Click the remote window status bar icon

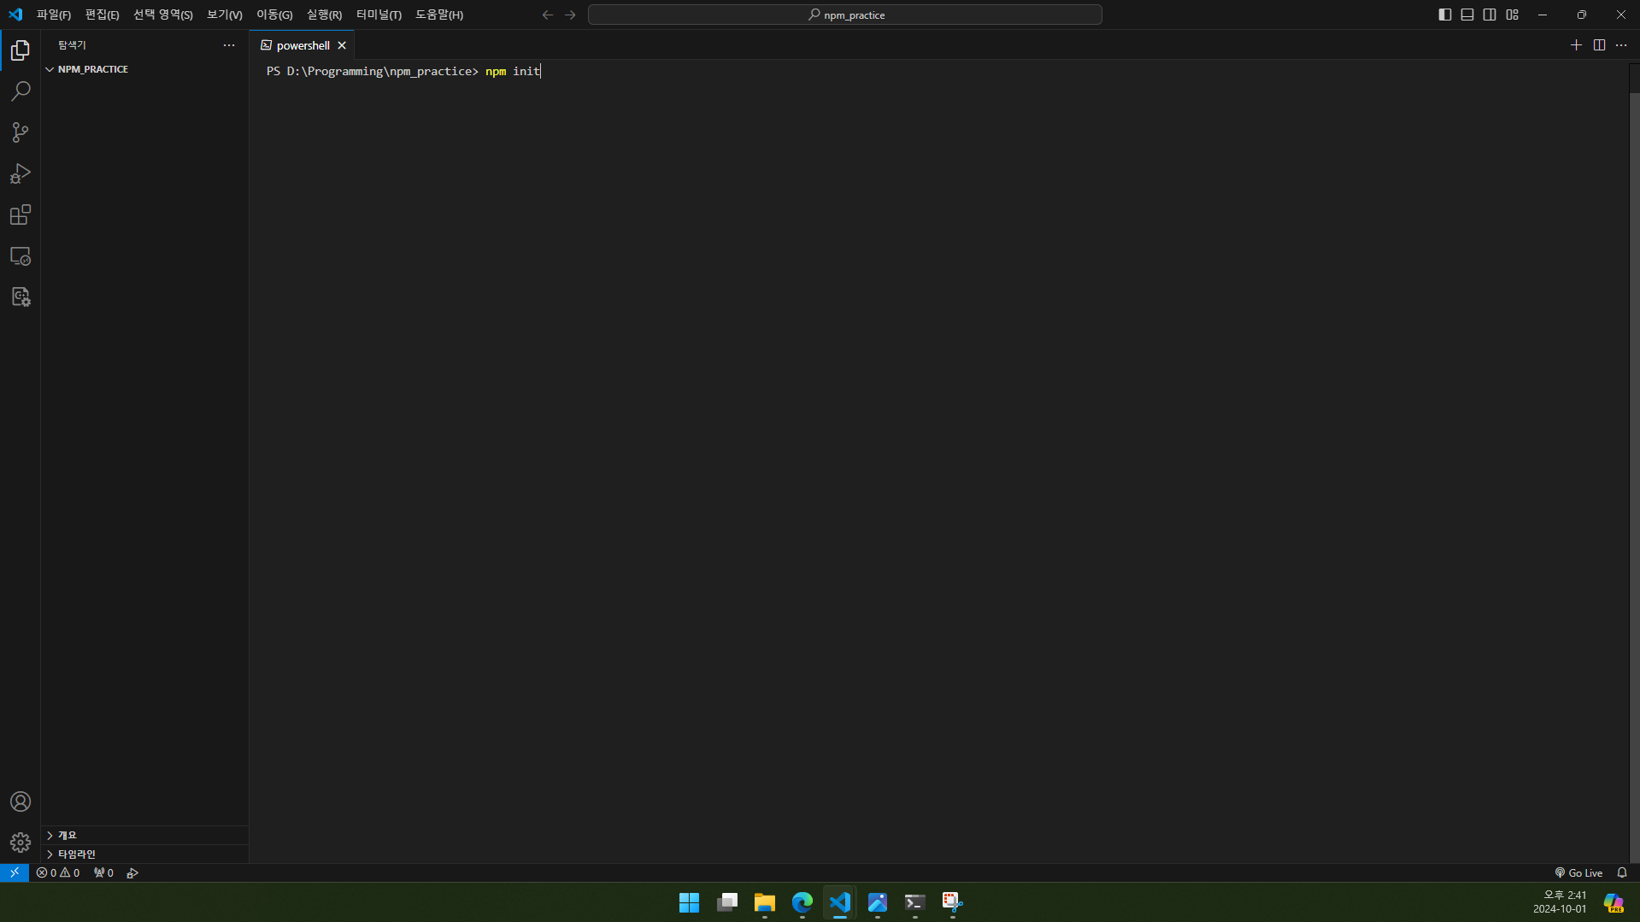pos(15,872)
